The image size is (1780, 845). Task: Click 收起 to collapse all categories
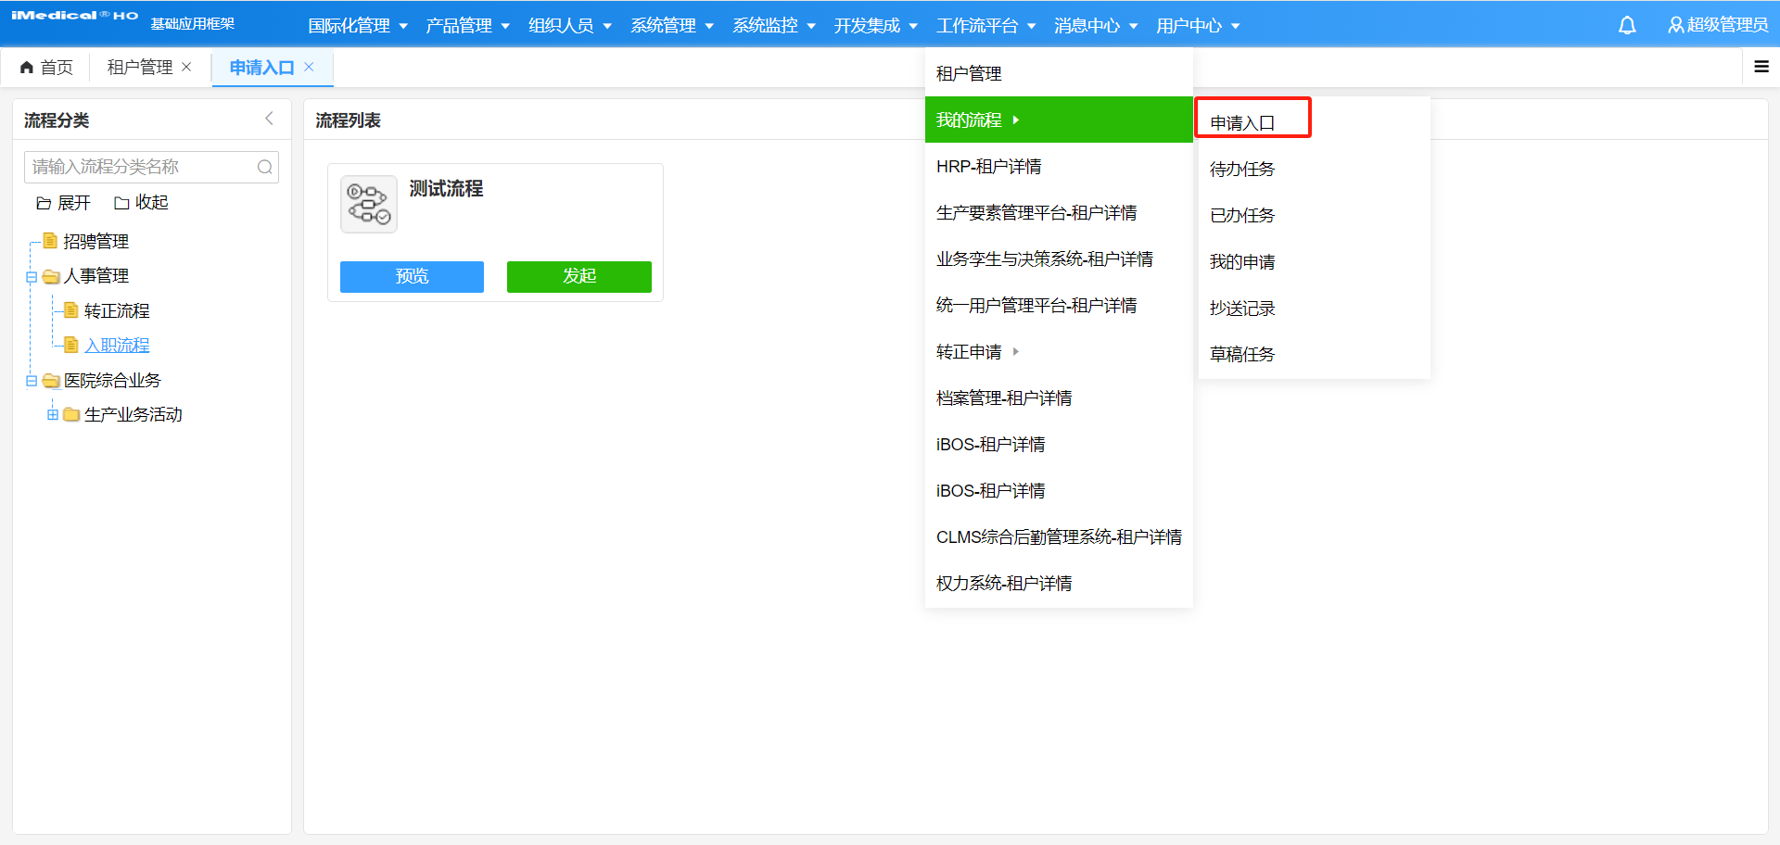point(141,203)
